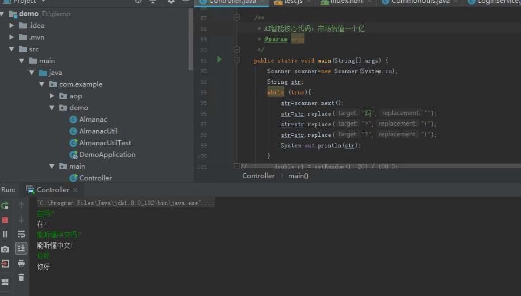Click the @param tag in comment
Screen dimensions: 521x296
tap(276, 39)
